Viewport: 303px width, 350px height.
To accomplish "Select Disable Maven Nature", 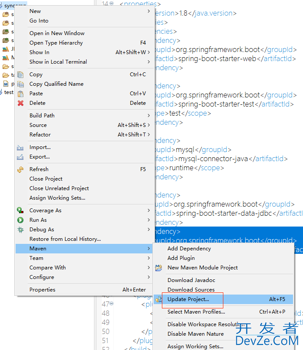I will click(223, 334).
